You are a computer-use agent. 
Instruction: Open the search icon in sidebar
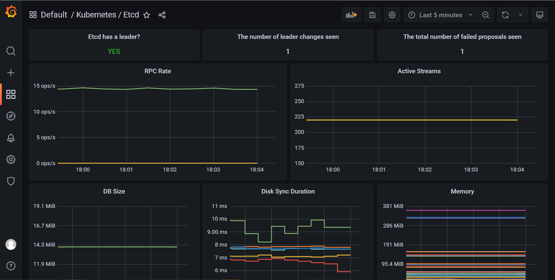pyautogui.click(x=11, y=51)
